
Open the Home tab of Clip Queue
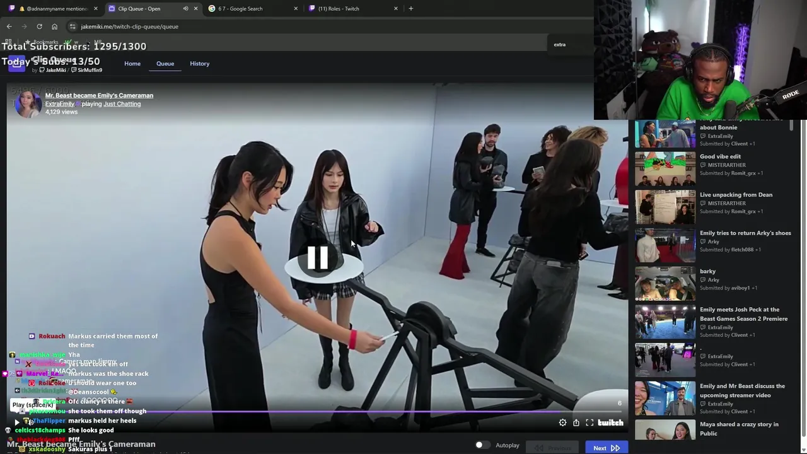(x=132, y=64)
